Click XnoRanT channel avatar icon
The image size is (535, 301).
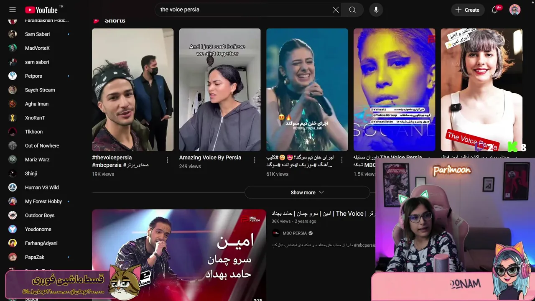(x=13, y=118)
